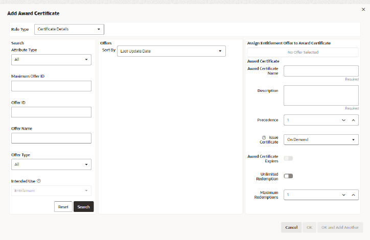Decrease the Maximum Redemptions value
This screenshot has height=240, width=370.
[x=343, y=195]
